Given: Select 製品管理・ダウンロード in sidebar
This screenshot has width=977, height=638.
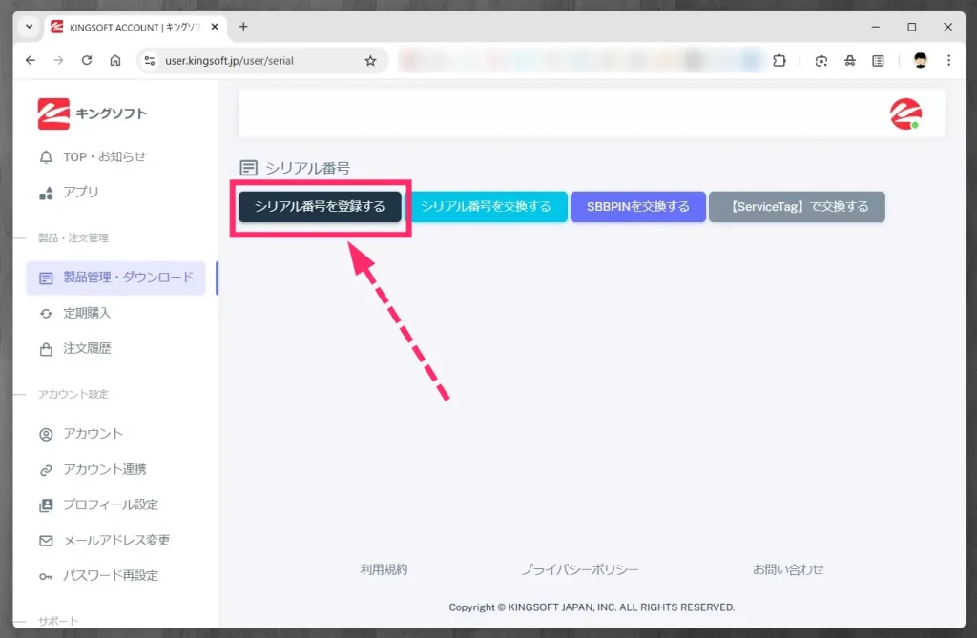Looking at the screenshot, I should point(128,278).
